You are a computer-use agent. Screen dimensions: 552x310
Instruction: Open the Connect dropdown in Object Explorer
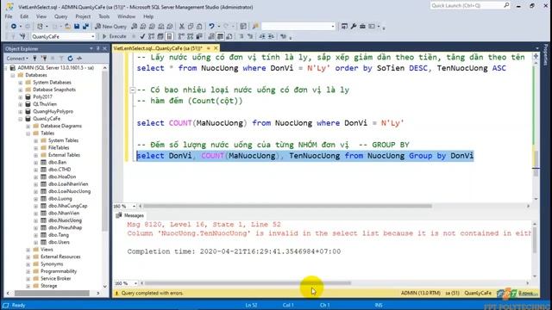coord(17,59)
